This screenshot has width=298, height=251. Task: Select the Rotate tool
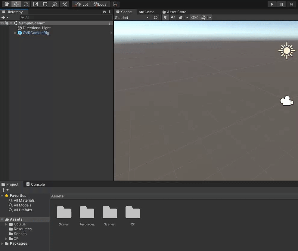click(26, 4)
